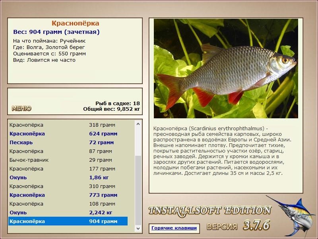The image size is (318, 239).
Task: Click the rudd fish photo
Action: 226,69
